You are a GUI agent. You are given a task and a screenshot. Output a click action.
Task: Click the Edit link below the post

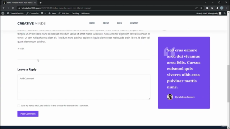pos(21,49)
